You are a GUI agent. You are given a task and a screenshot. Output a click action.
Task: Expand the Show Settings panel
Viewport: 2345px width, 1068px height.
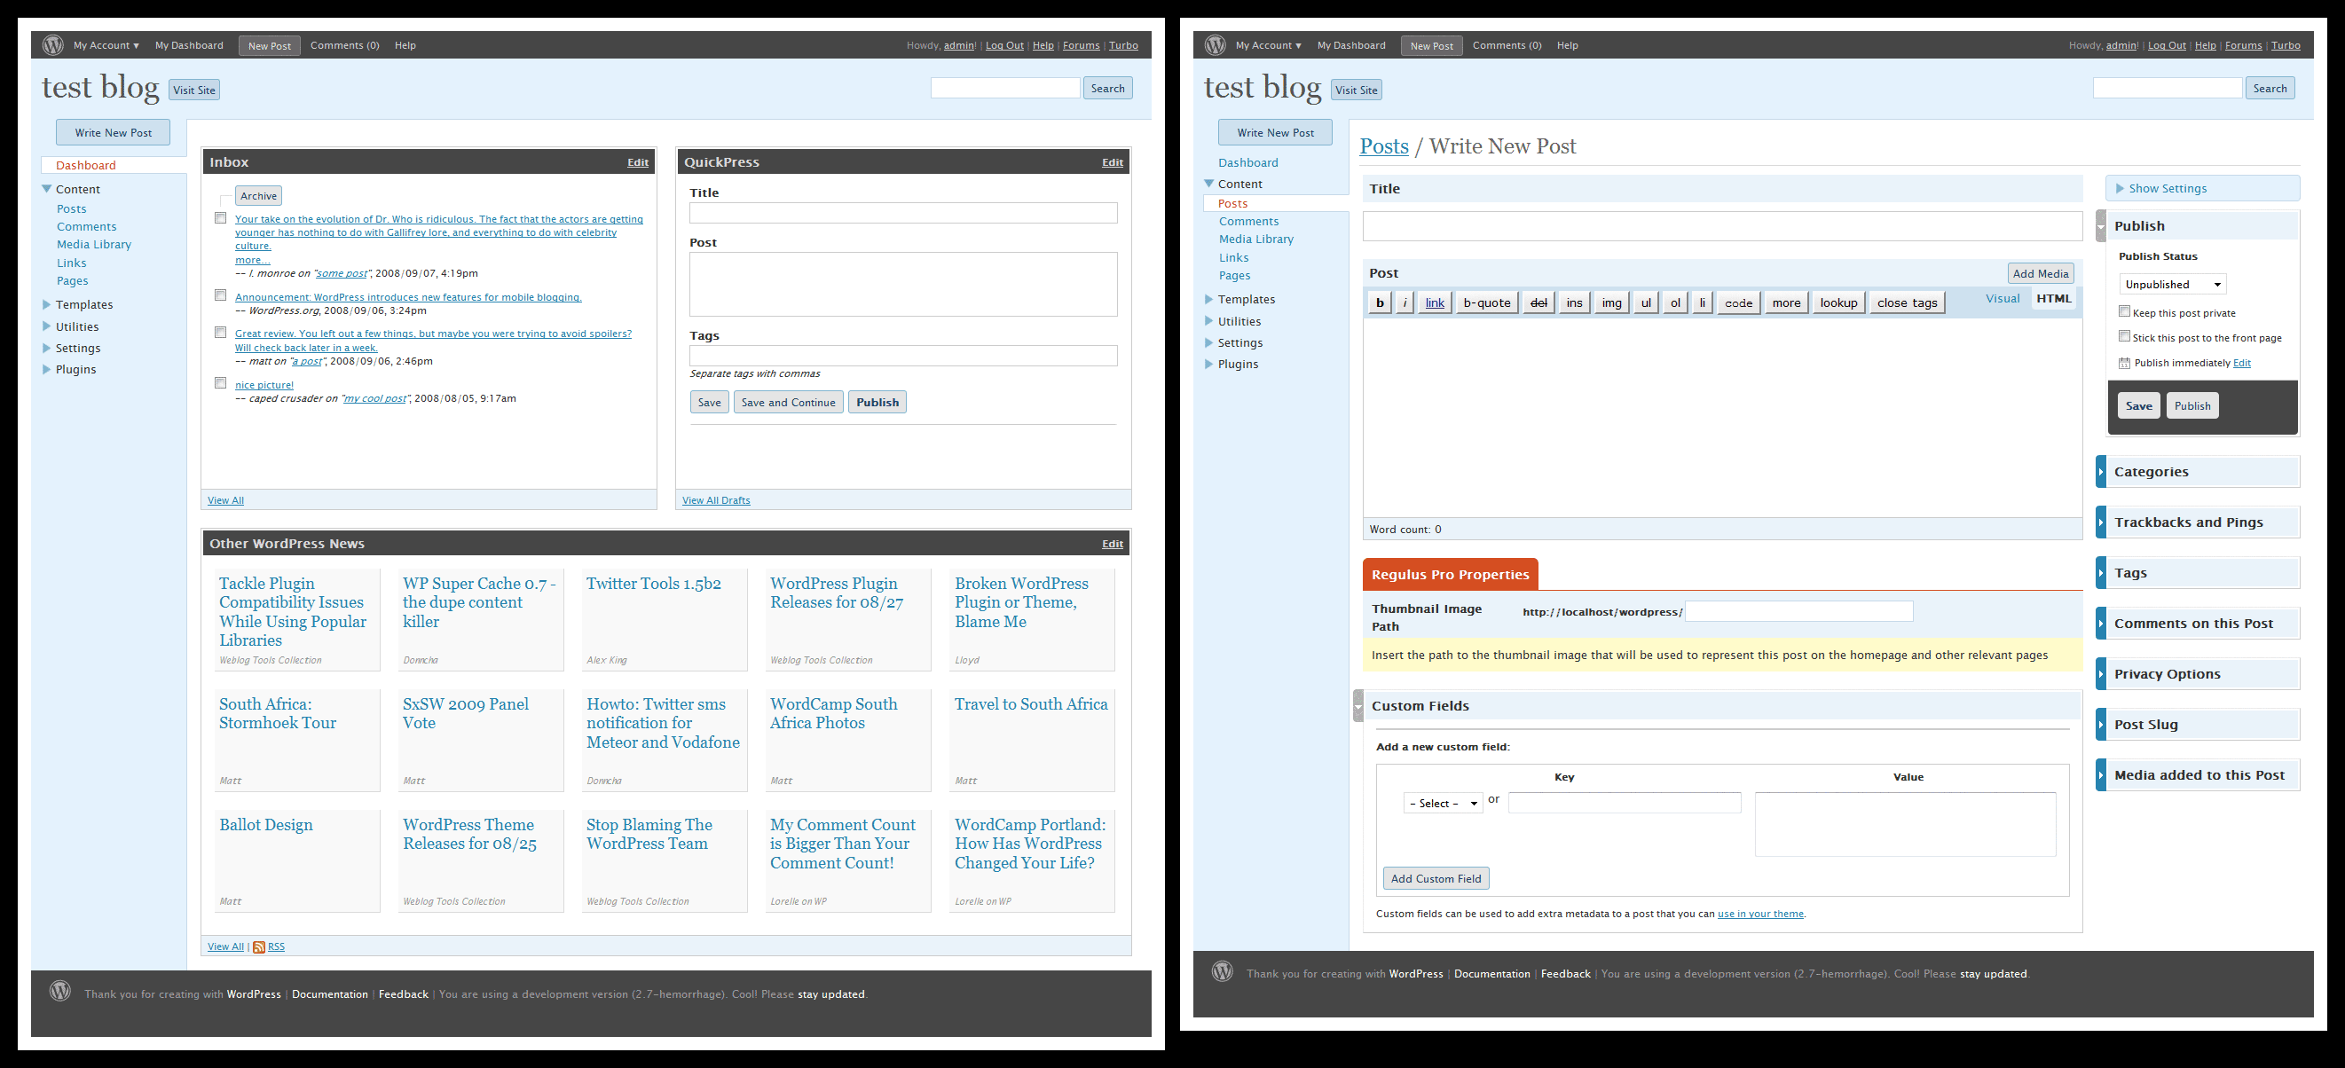click(2202, 188)
